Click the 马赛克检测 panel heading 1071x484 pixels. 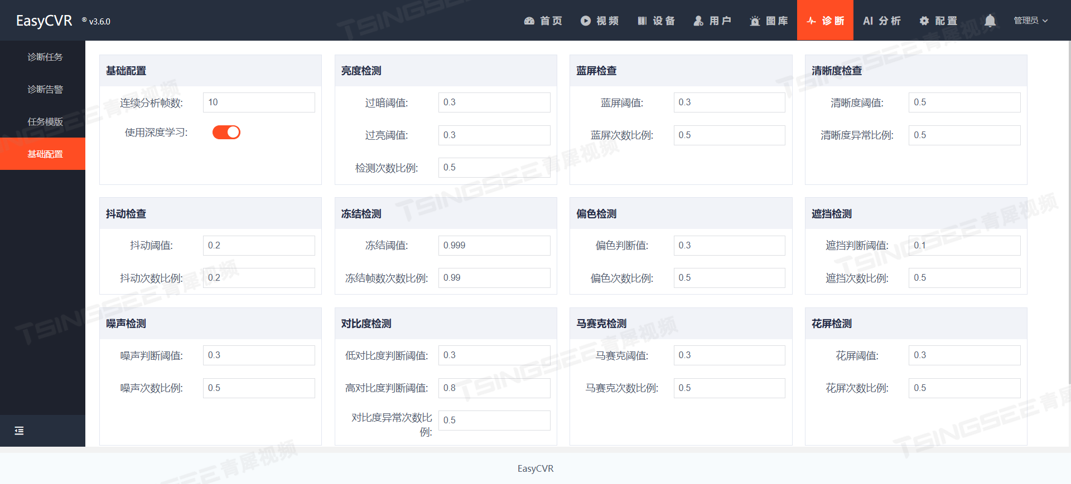pos(601,324)
